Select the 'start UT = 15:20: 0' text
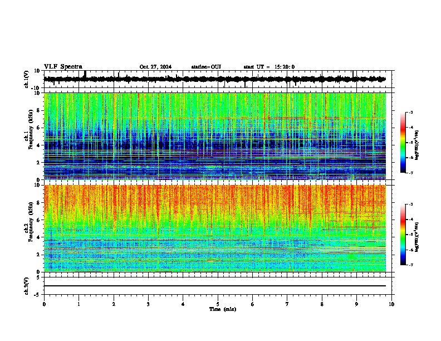The height and width of the screenshot is (341, 441). click(x=269, y=67)
